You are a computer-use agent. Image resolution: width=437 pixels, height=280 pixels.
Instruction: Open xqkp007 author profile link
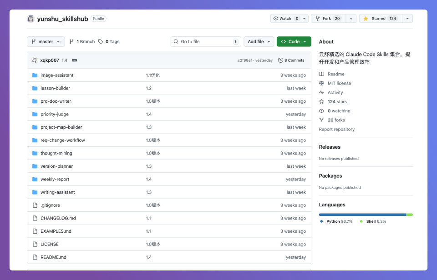pyautogui.click(x=50, y=60)
